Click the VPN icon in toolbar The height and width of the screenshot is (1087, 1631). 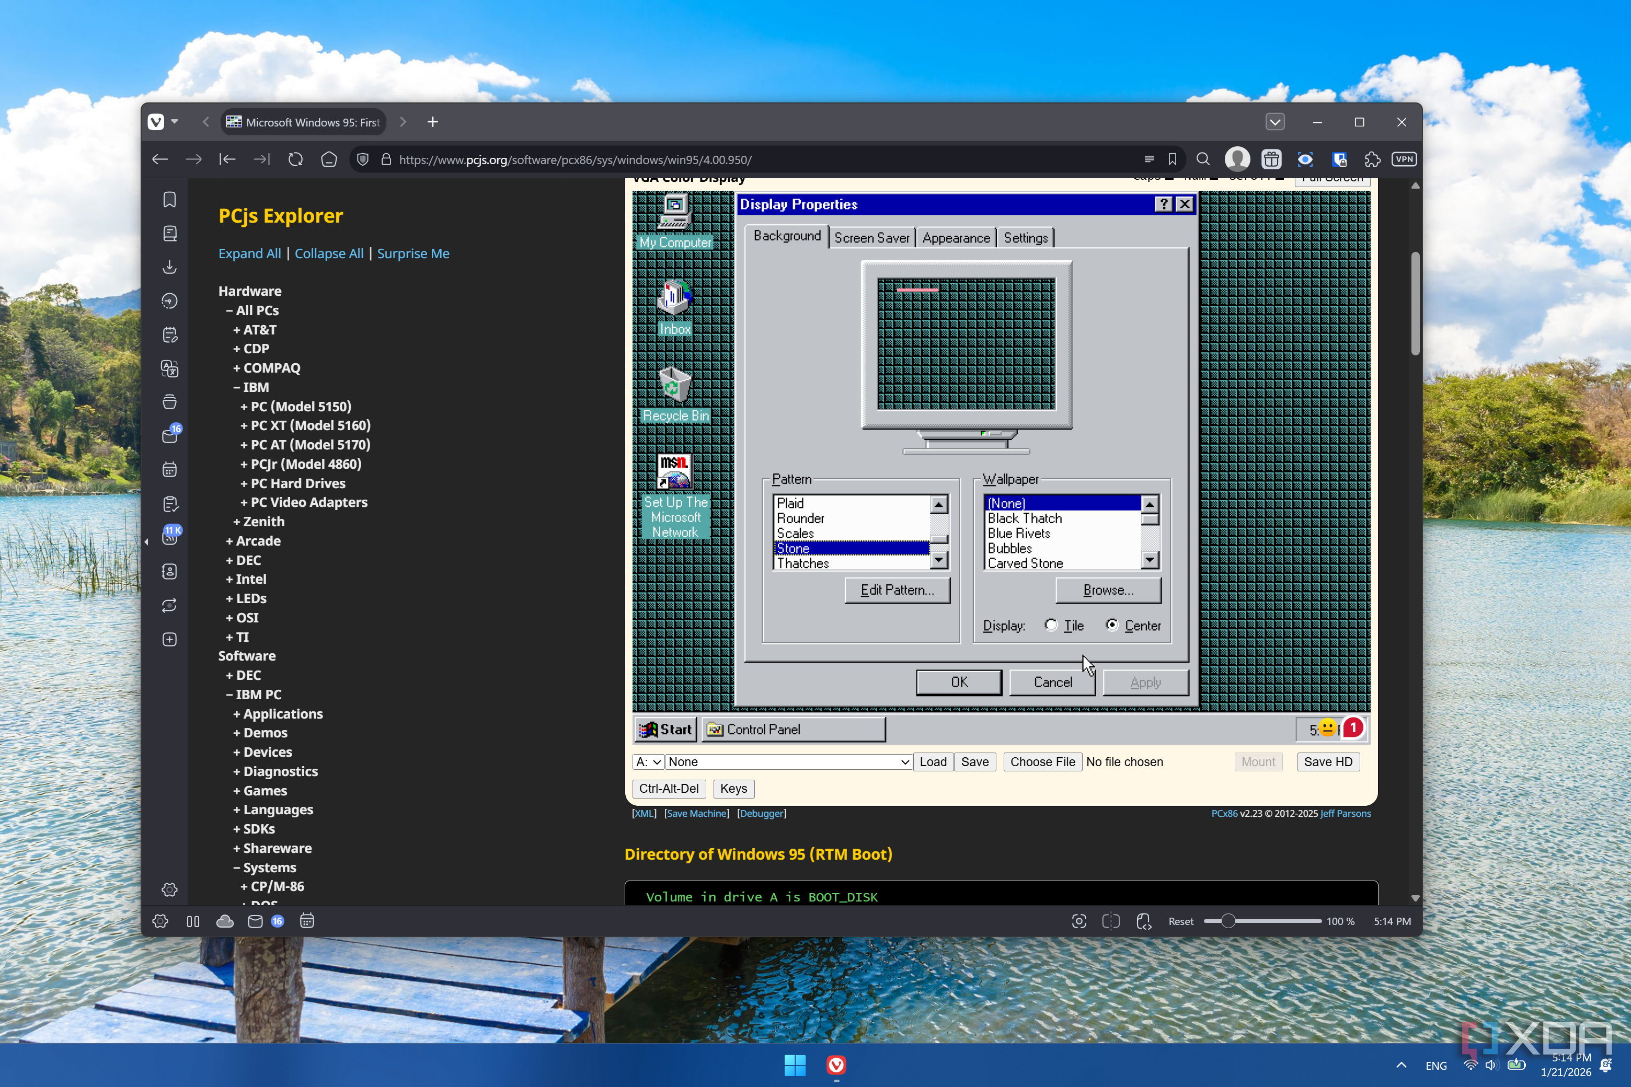point(1404,159)
